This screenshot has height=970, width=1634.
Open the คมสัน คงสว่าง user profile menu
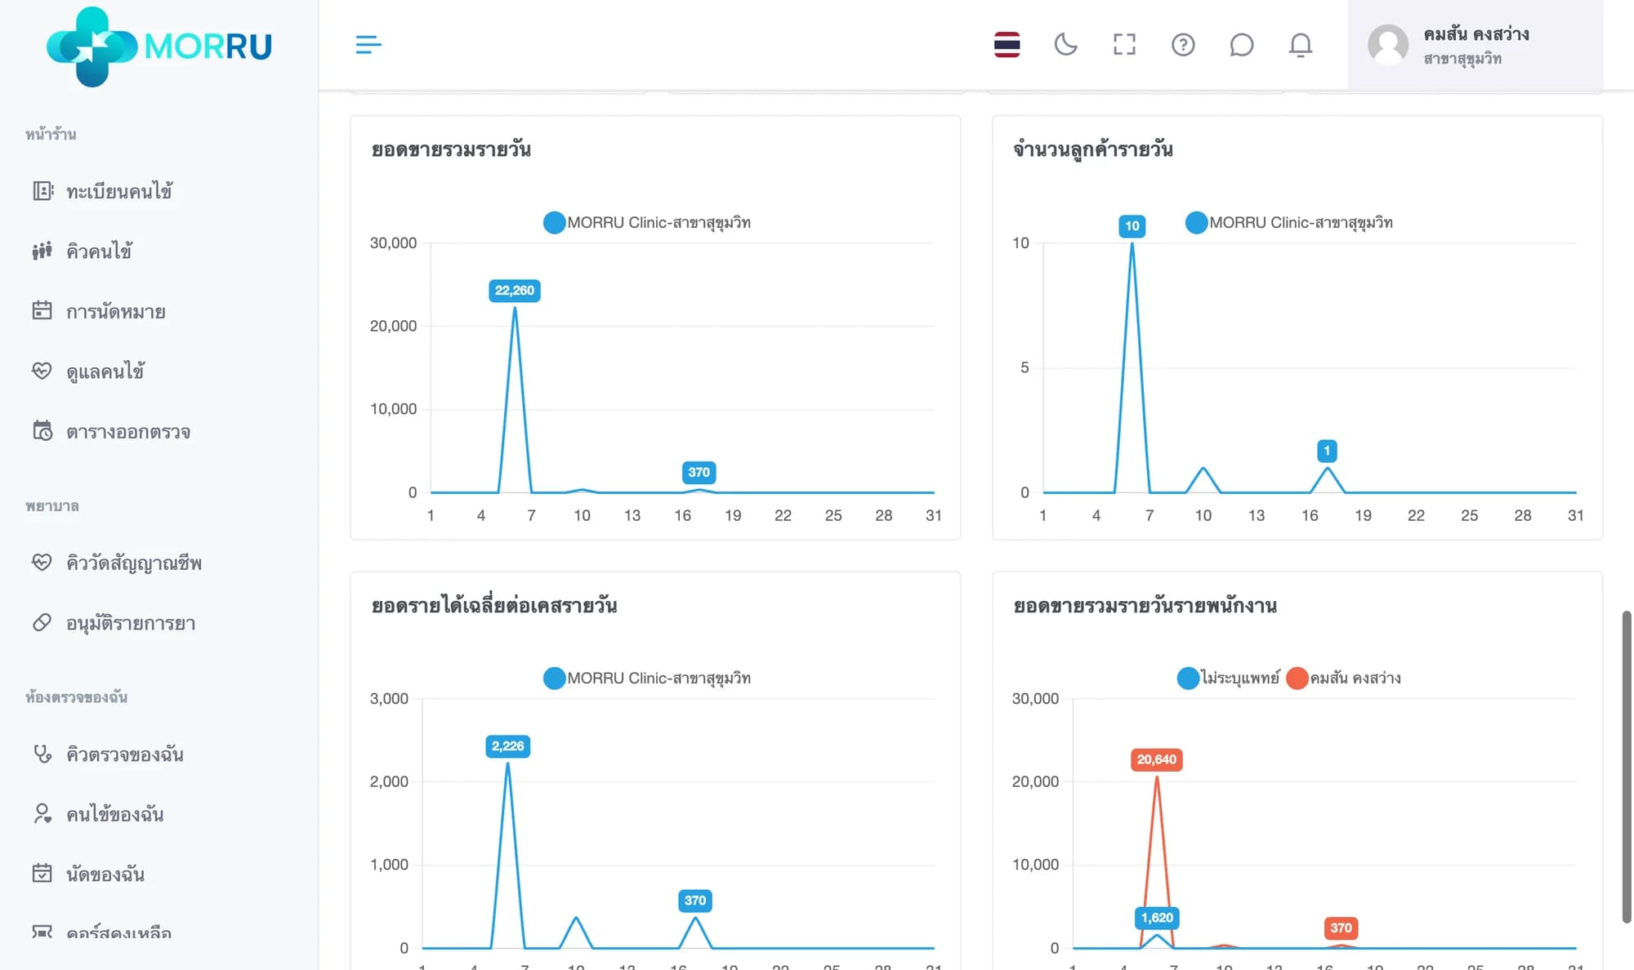[x=1475, y=45]
